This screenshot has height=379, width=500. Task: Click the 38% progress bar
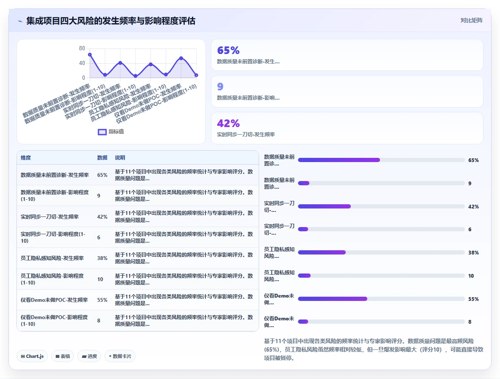(381, 252)
